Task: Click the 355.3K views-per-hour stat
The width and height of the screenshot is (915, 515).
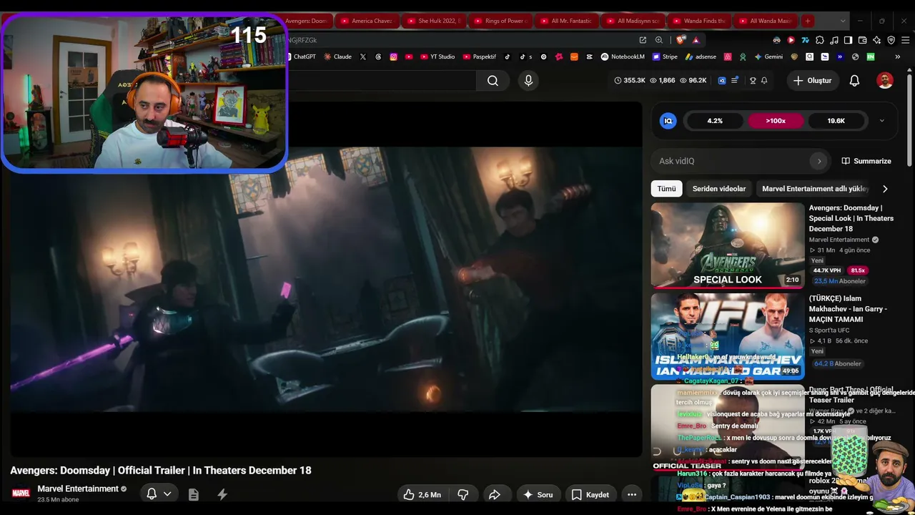Action: [x=630, y=81]
